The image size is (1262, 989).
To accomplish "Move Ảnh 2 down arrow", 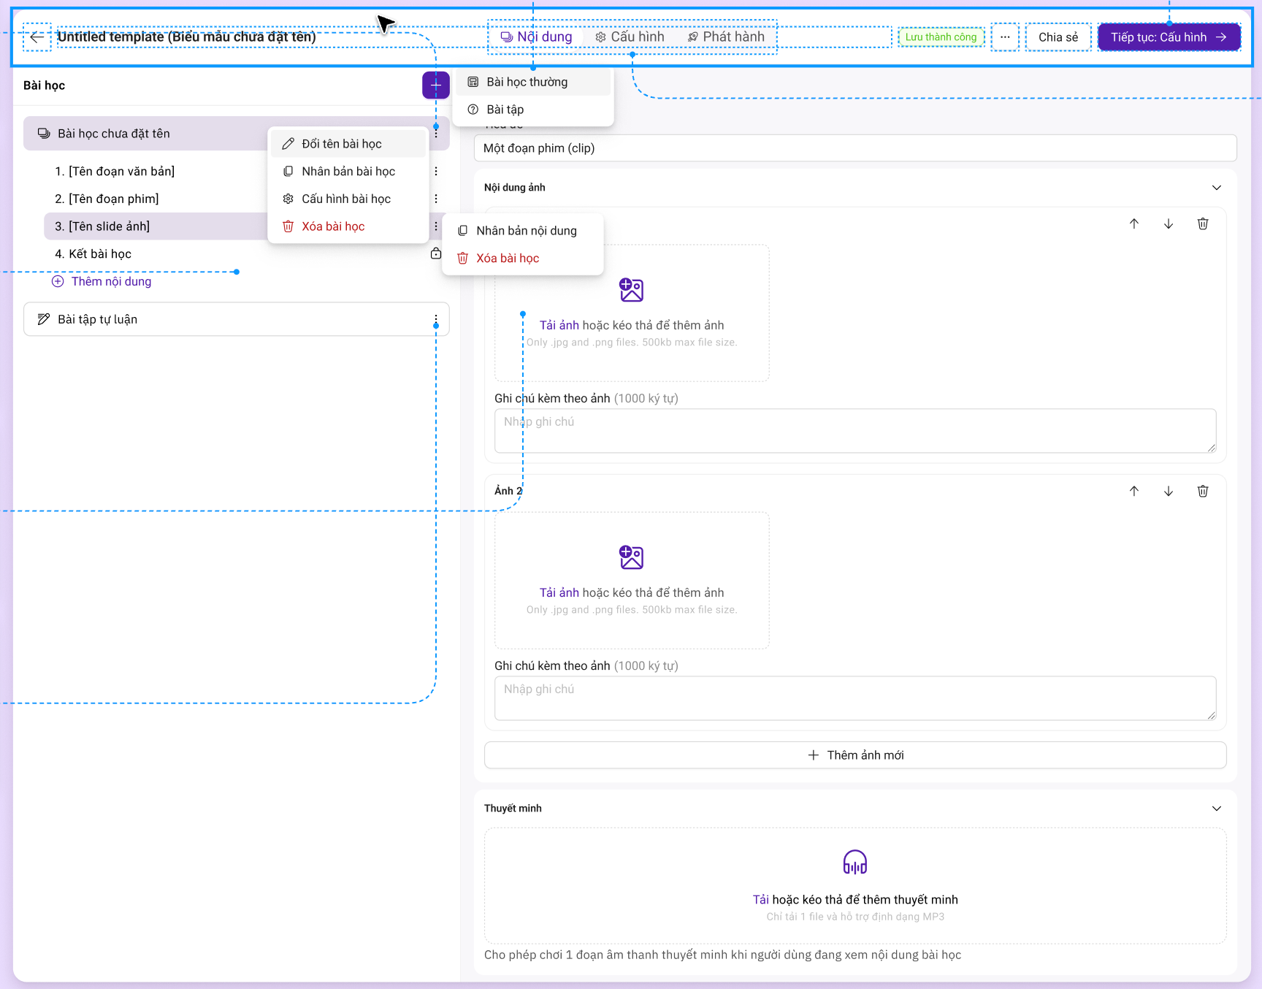I will (1169, 491).
